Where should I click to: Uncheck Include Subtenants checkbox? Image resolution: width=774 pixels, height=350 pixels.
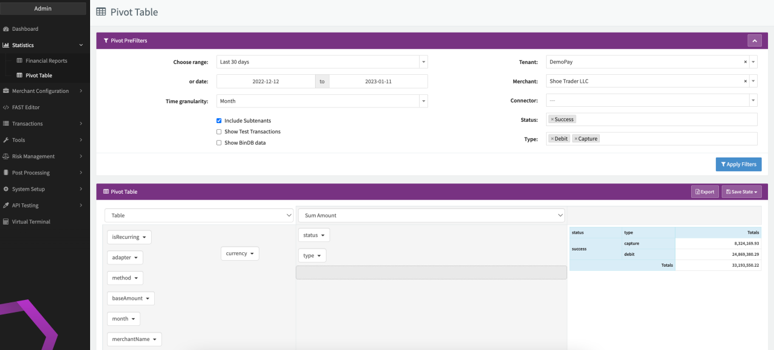click(x=219, y=121)
